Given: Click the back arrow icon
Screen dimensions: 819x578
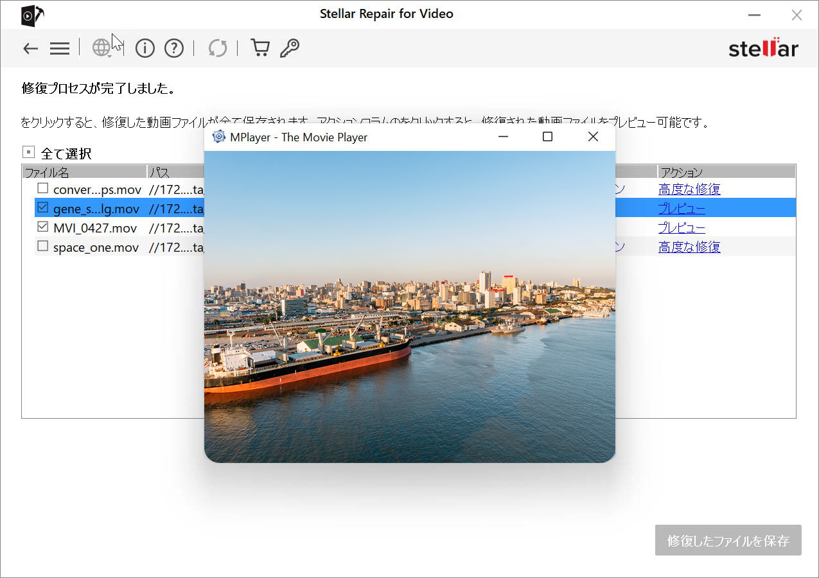Looking at the screenshot, I should pyautogui.click(x=30, y=49).
